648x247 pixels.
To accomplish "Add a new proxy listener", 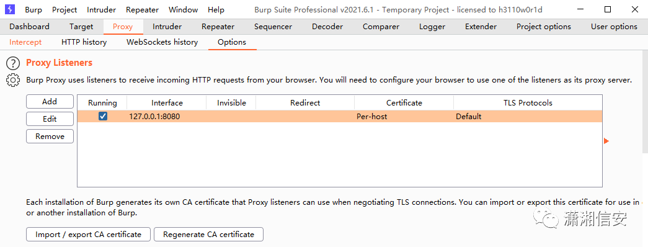I will pos(50,101).
